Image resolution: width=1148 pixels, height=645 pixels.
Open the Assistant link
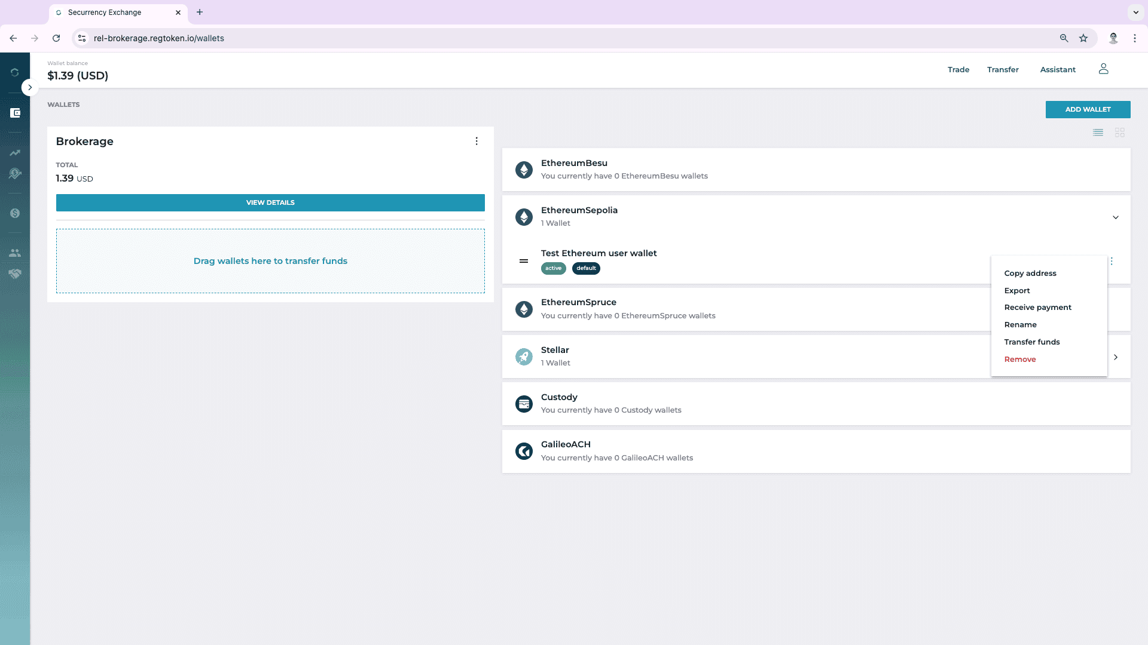(x=1058, y=70)
